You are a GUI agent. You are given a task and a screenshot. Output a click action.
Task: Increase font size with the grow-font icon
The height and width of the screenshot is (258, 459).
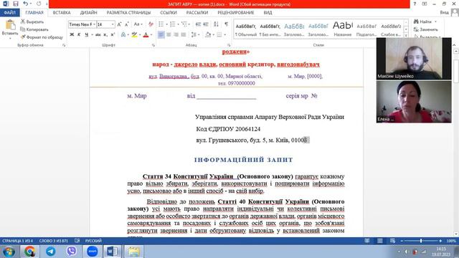pyautogui.click(x=119, y=24)
